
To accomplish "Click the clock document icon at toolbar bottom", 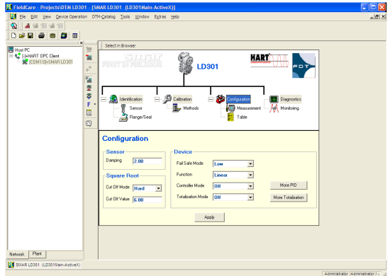I will coord(89,123).
